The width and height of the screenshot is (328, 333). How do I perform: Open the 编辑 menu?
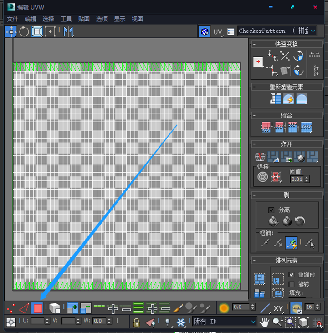click(x=31, y=19)
